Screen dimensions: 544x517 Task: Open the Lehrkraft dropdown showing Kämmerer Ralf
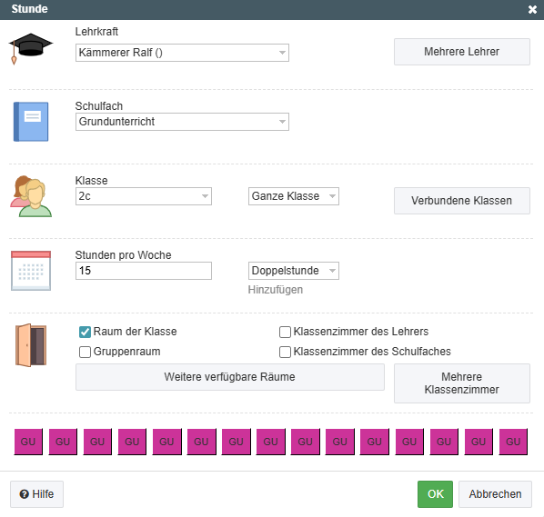(182, 53)
